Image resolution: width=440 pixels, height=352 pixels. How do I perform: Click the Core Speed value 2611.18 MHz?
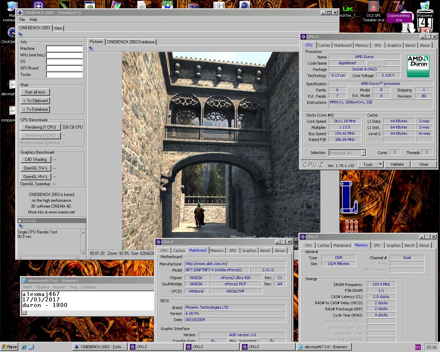coord(344,121)
